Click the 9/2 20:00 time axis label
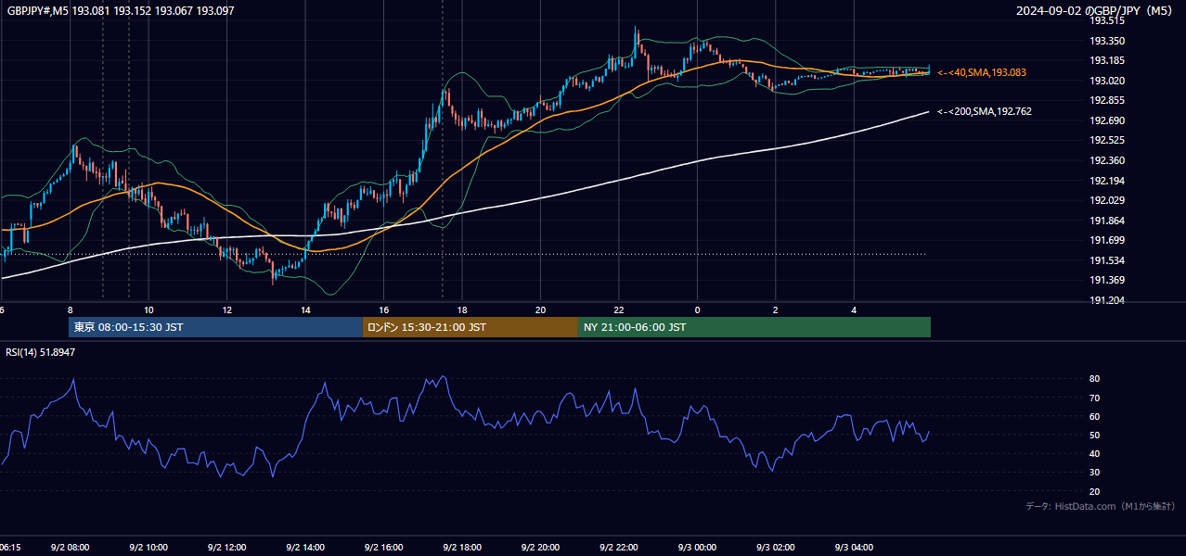Screen dimensions: 1186x556 (540, 548)
